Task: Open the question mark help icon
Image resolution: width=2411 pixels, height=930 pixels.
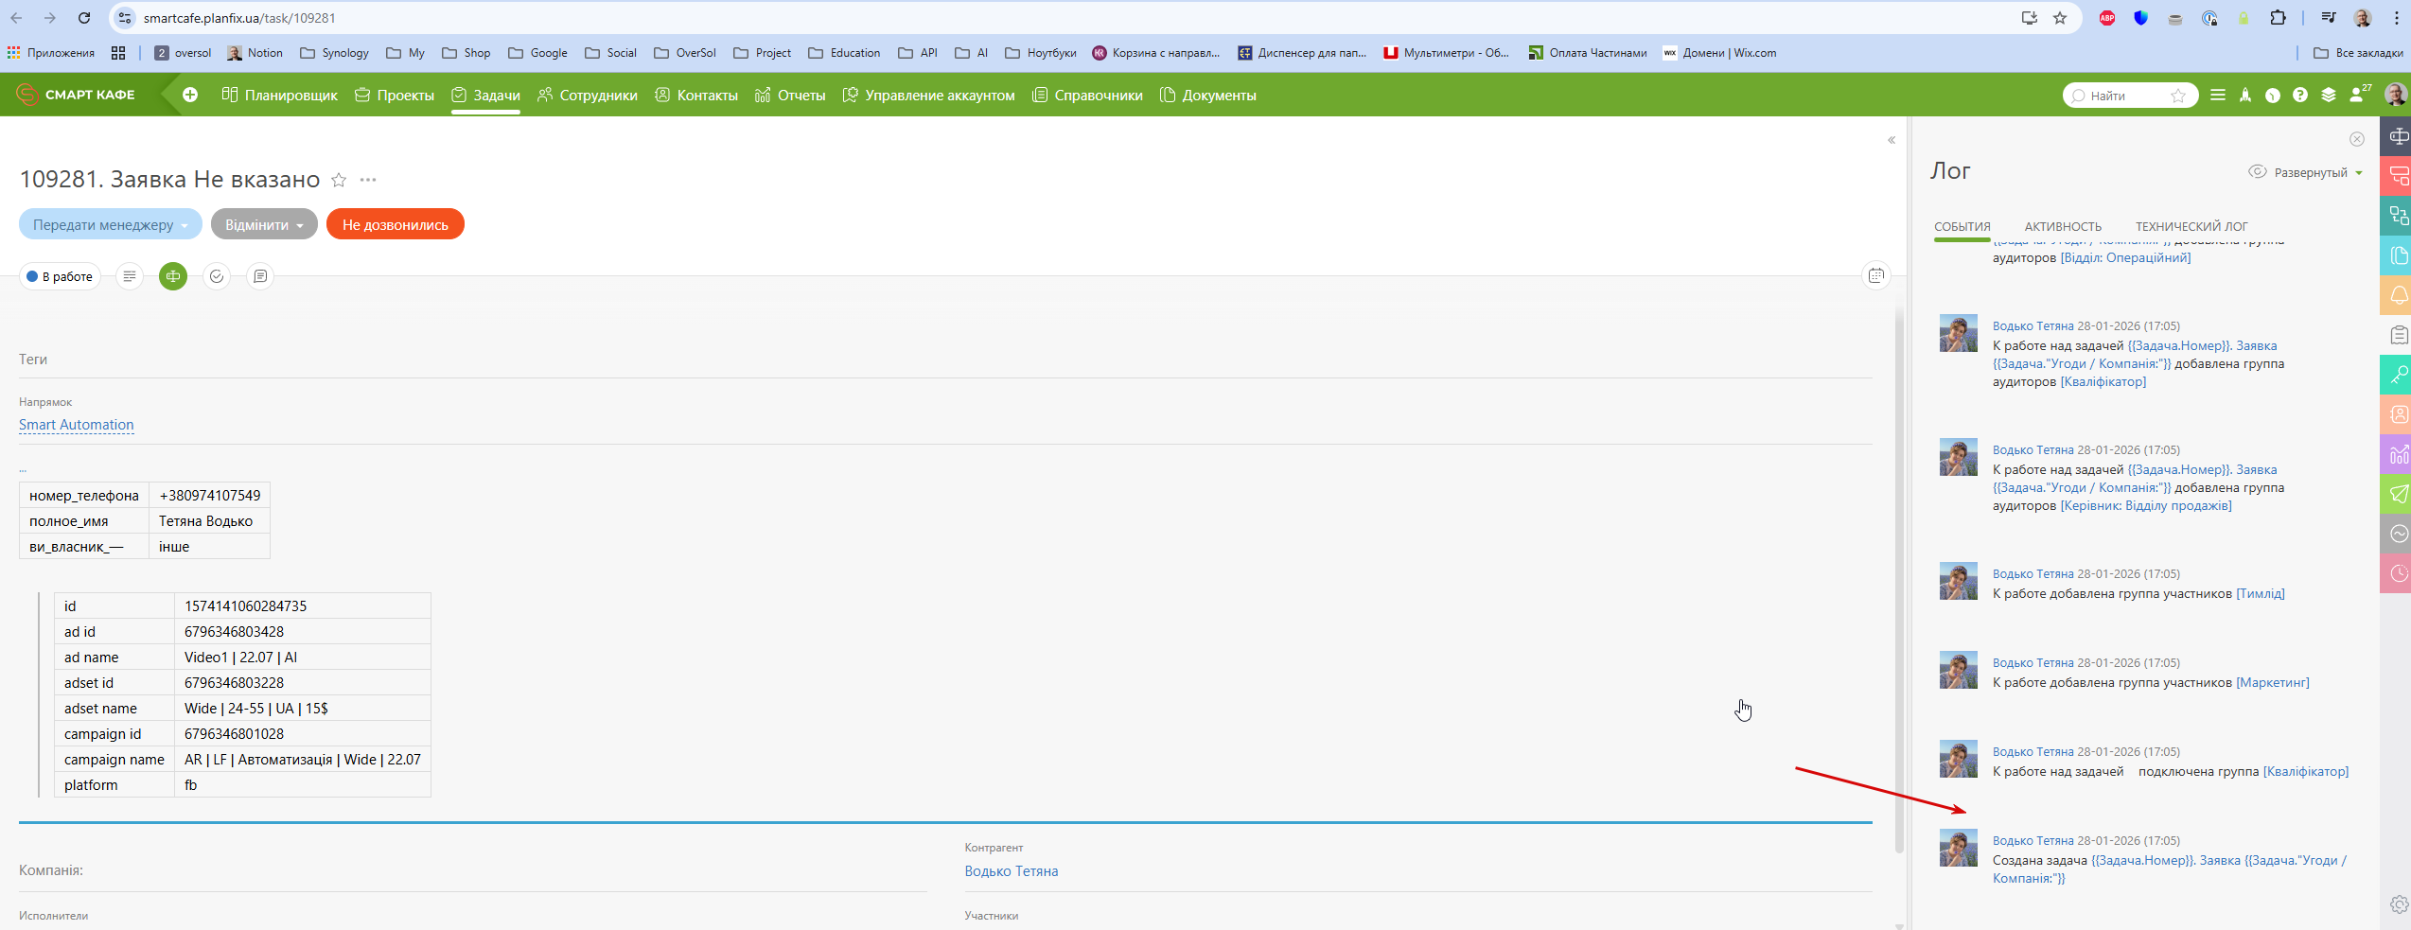Action: [x=2300, y=96]
